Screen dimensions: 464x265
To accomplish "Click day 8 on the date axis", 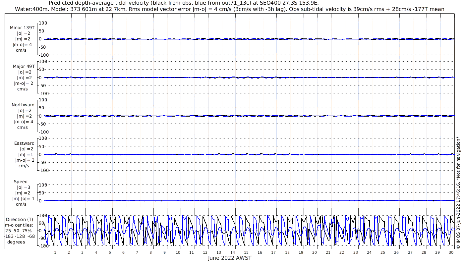I will pos(151,252).
